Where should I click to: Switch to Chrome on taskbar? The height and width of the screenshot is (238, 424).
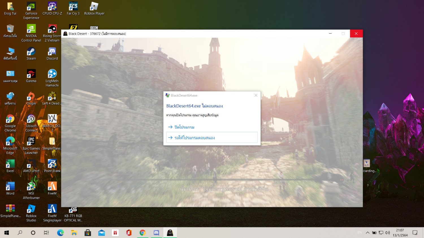[142, 233]
